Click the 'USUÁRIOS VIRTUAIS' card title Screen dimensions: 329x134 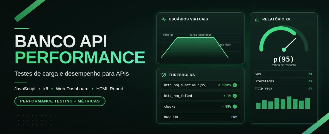(x=188, y=19)
